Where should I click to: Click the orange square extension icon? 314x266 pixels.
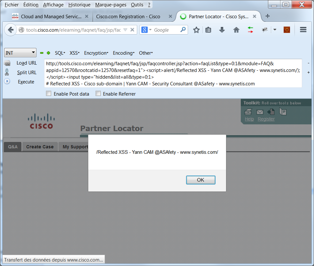pos(287,30)
